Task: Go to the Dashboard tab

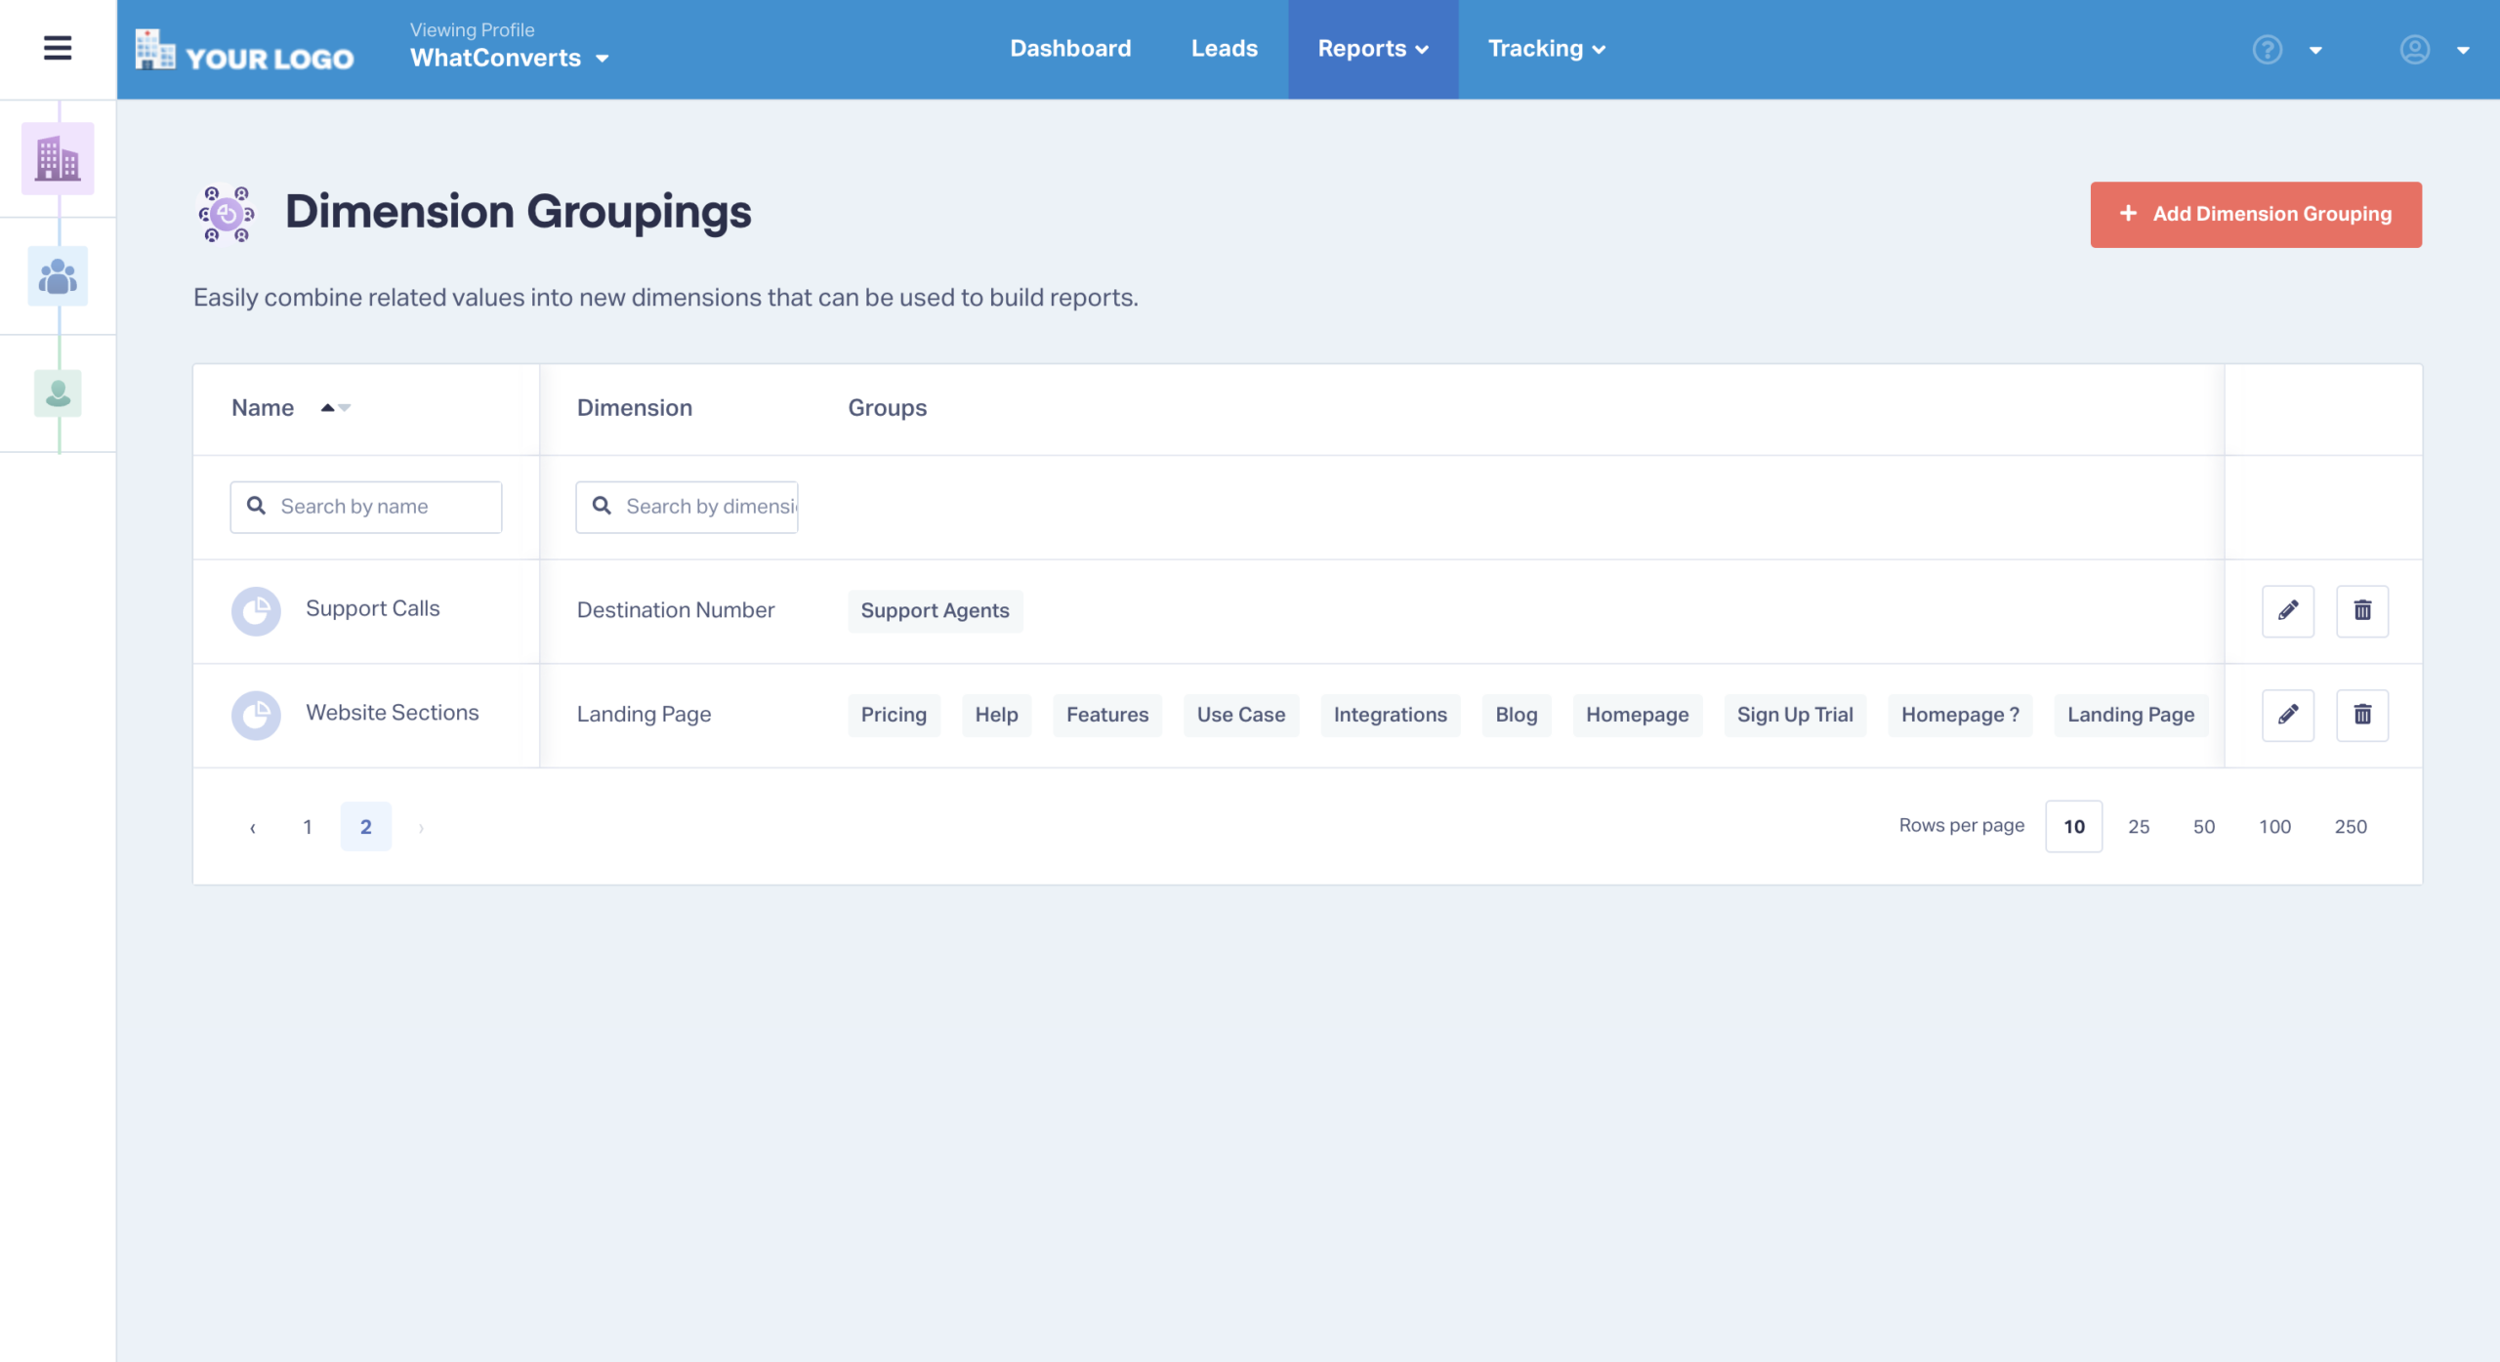Action: [1070, 49]
